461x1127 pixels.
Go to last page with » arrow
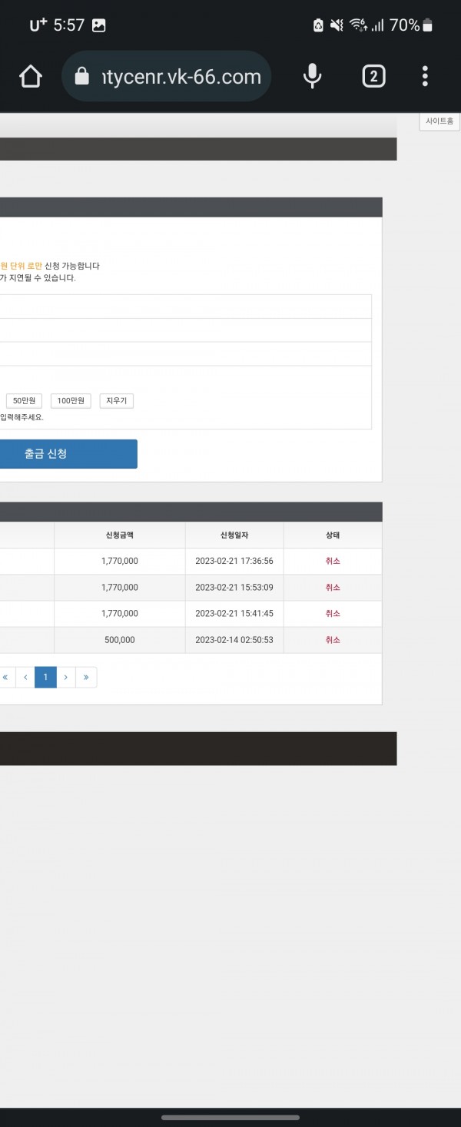[x=86, y=677]
